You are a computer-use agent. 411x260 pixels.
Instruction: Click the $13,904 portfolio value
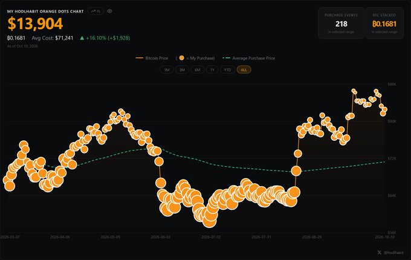point(35,24)
